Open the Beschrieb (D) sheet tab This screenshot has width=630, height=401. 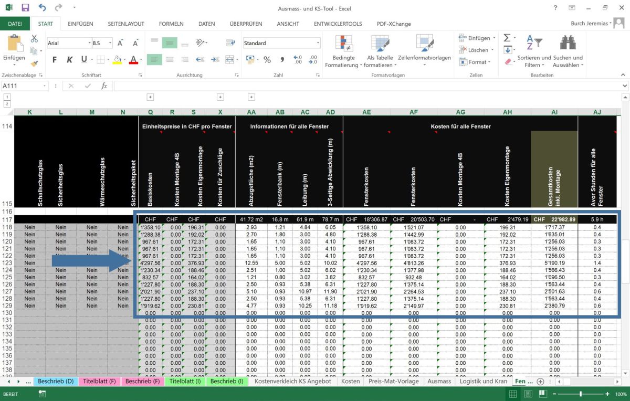56,382
